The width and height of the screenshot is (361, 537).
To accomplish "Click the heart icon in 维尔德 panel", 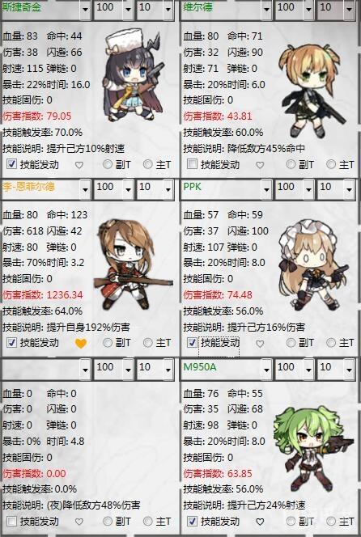I will 260,165.
